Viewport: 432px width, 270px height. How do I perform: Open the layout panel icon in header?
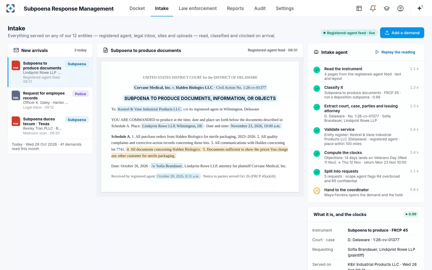click(359, 8)
